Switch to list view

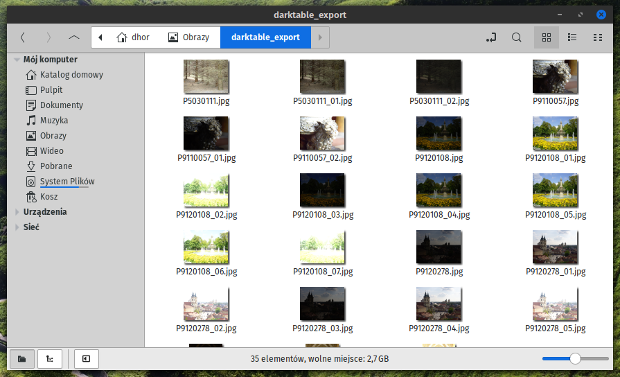point(572,37)
